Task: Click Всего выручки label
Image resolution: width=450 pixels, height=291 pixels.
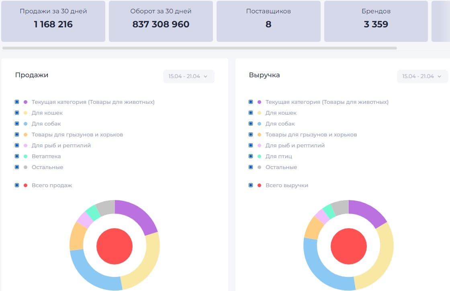Action: point(287,186)
